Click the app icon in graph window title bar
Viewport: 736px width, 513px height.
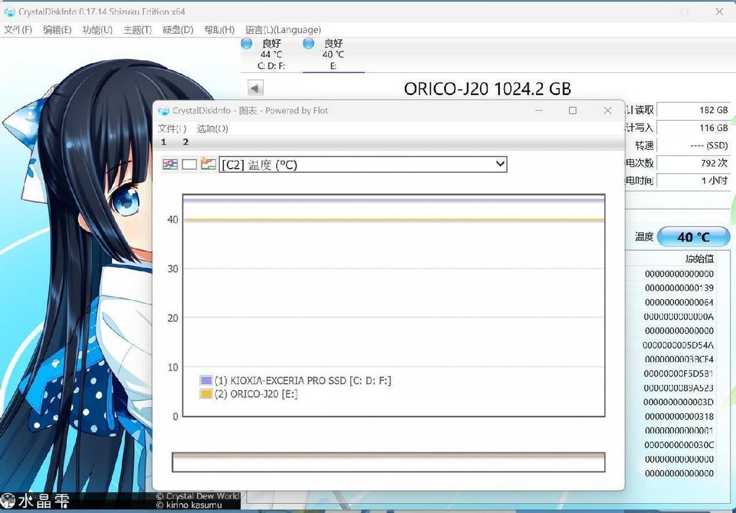pyautogui.click(x=164, y=111)
